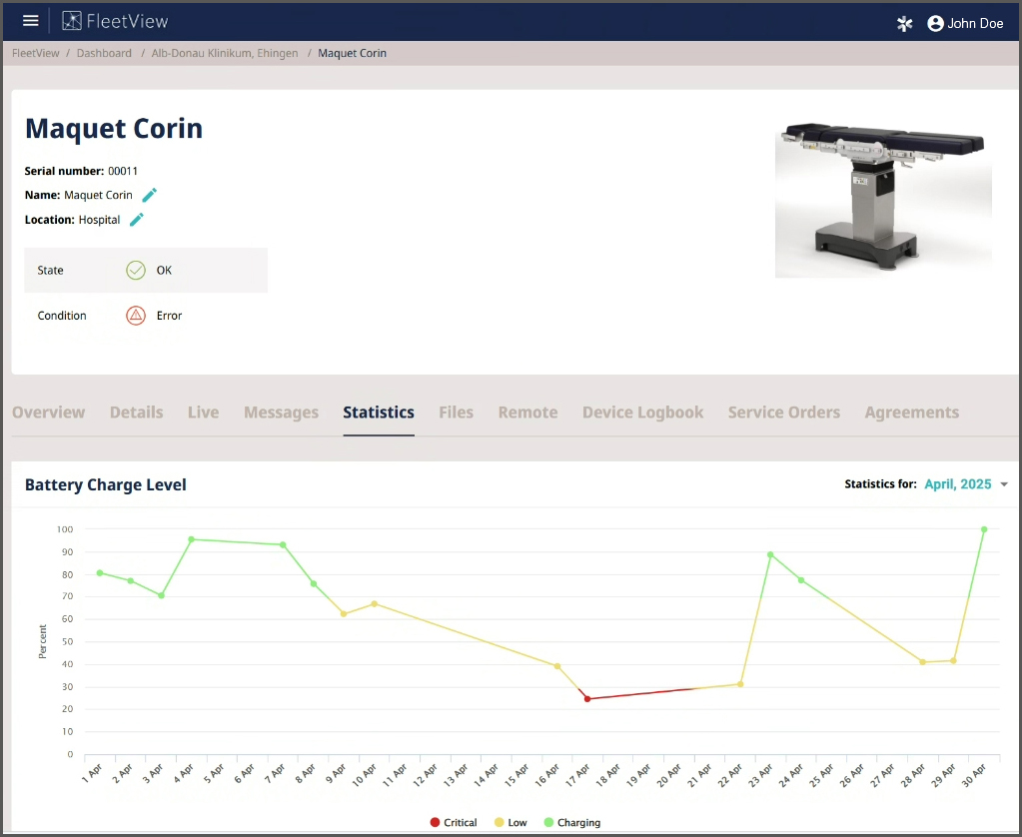The image size is (1022, 837).
Task: Toggle the Charging series in chart legend
Action: 572,823
